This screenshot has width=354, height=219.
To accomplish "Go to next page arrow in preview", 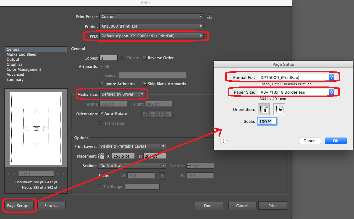I will (x=57, y=174).
